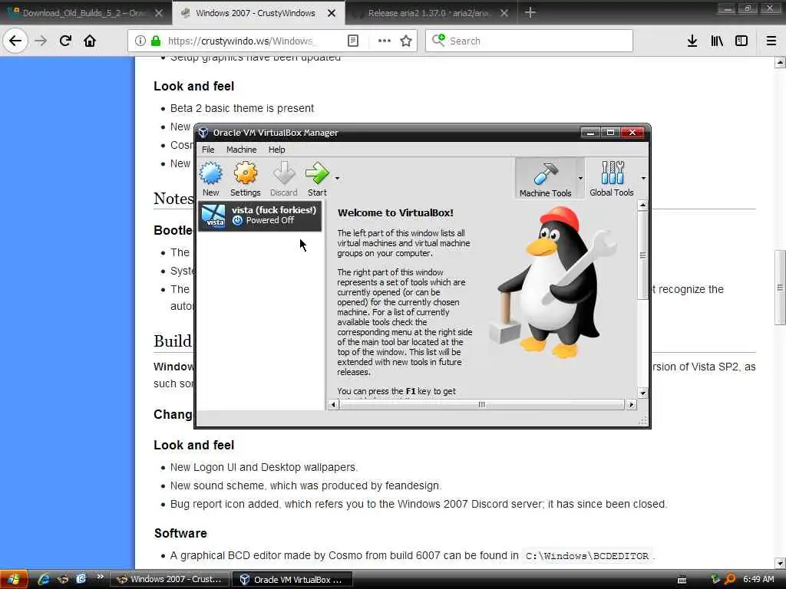Launch Internet Explorer from quick launch
Screen dimensions: 786x589
point(44,579)
